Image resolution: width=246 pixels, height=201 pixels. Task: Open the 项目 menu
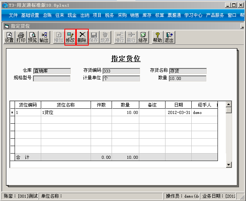[x=97, y=15]
